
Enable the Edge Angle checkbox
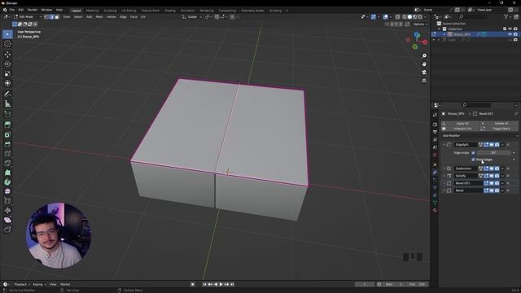473,153
